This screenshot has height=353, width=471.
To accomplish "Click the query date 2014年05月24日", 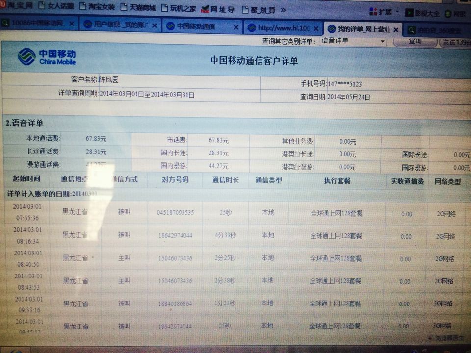I will (x=348, y=97).
